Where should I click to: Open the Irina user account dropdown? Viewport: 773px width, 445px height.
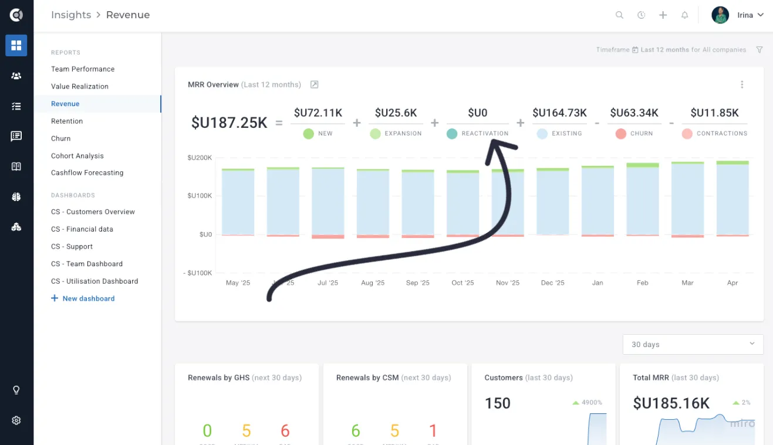(x=738, y=15)
